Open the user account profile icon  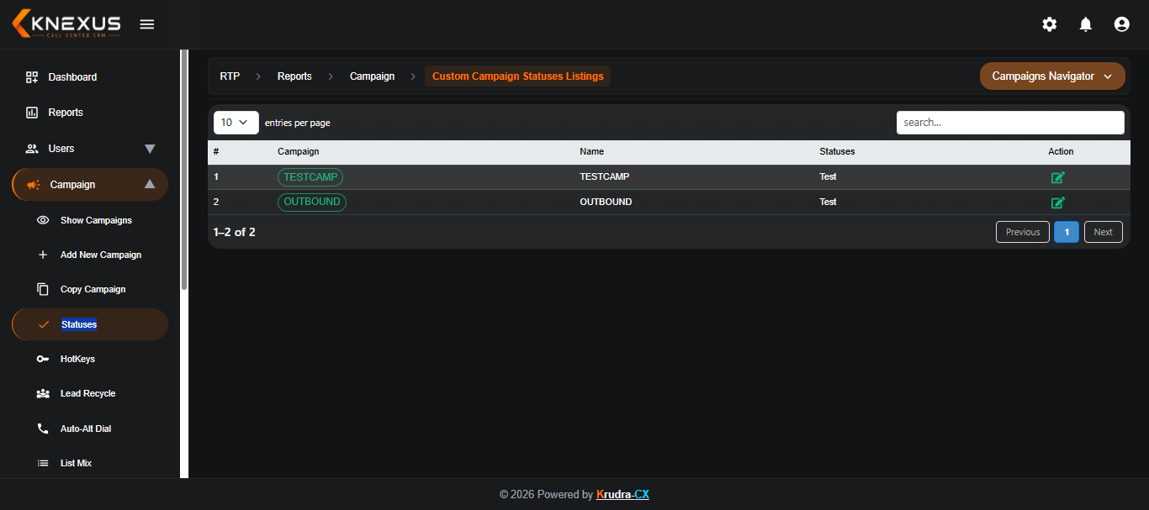coord(1121,24)
